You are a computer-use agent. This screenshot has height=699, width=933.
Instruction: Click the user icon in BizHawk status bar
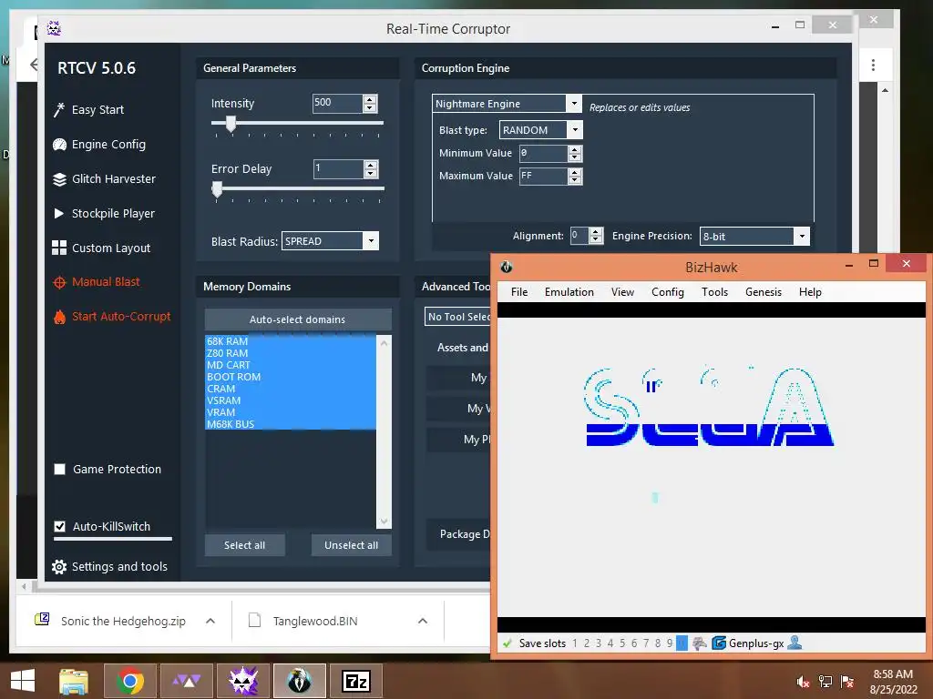tap(795, 643)
